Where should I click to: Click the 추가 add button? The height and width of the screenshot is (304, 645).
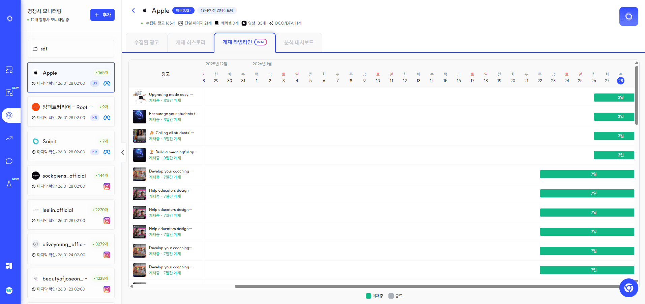102,15
